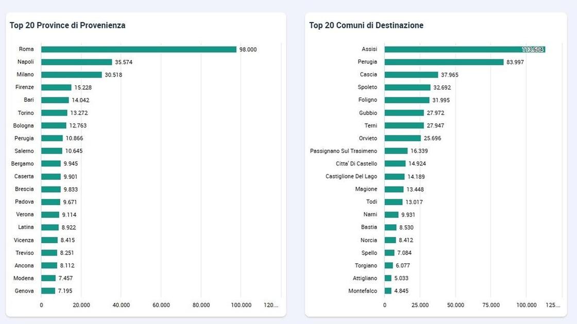Image resolution: width=577 pixels, height=324 pixels.
Task: Click the value 9.901 for Caserta
Action: tap(70, 177)
